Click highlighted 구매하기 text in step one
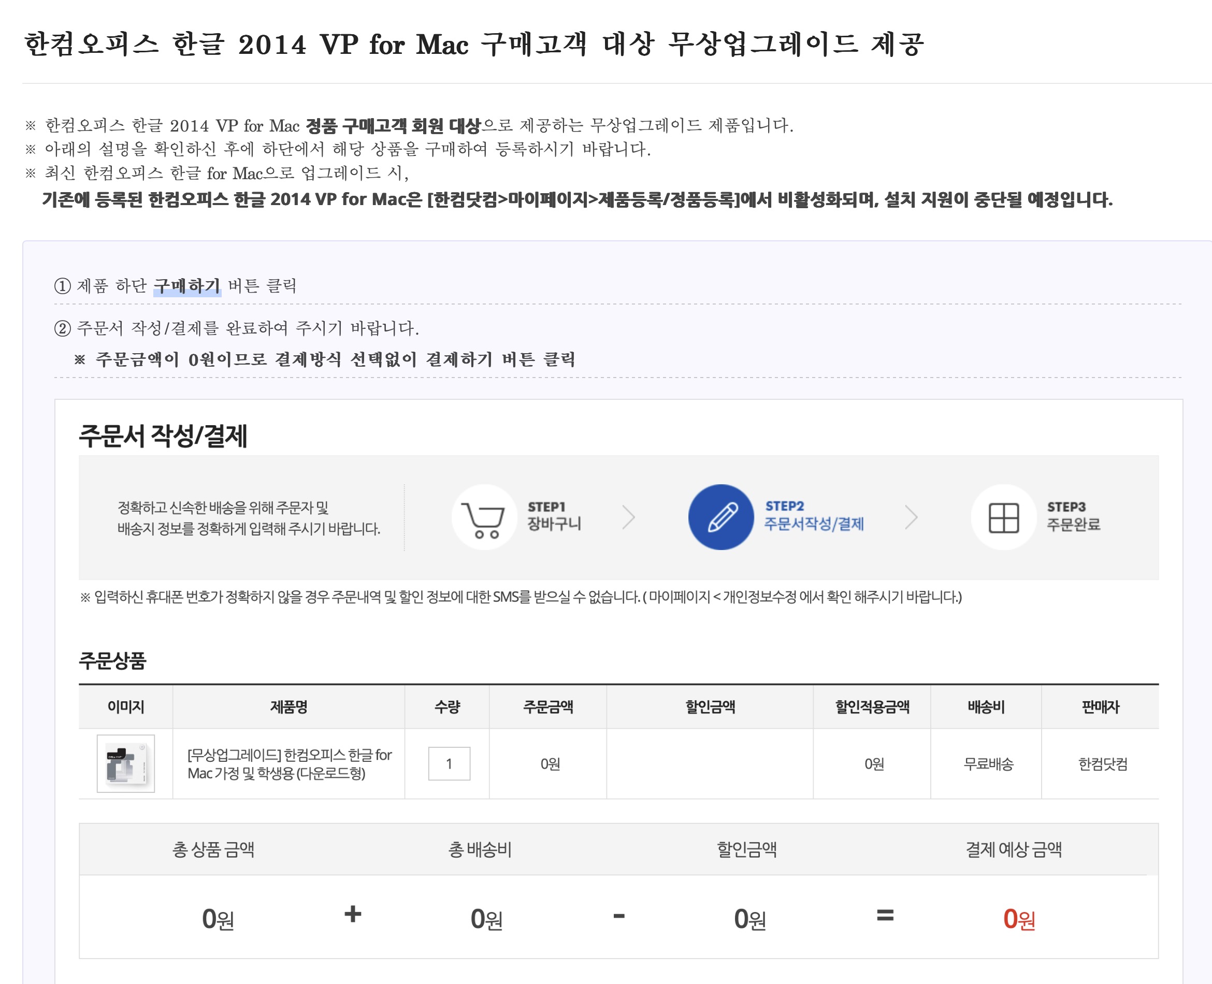Screen dimensions: 1212x984 pyautogui.click(x=186, y=286)
